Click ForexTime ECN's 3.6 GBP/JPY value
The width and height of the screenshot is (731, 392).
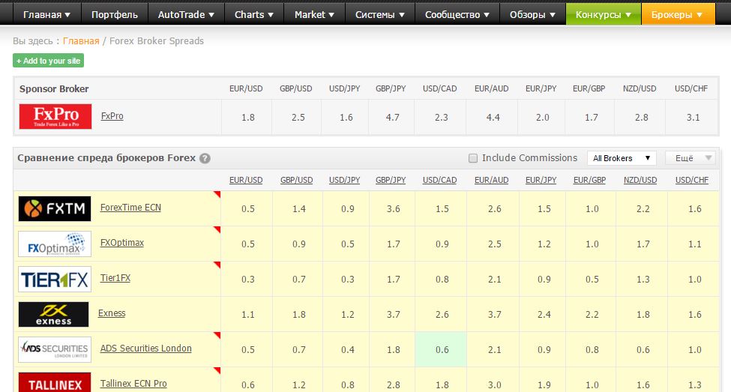394,209
